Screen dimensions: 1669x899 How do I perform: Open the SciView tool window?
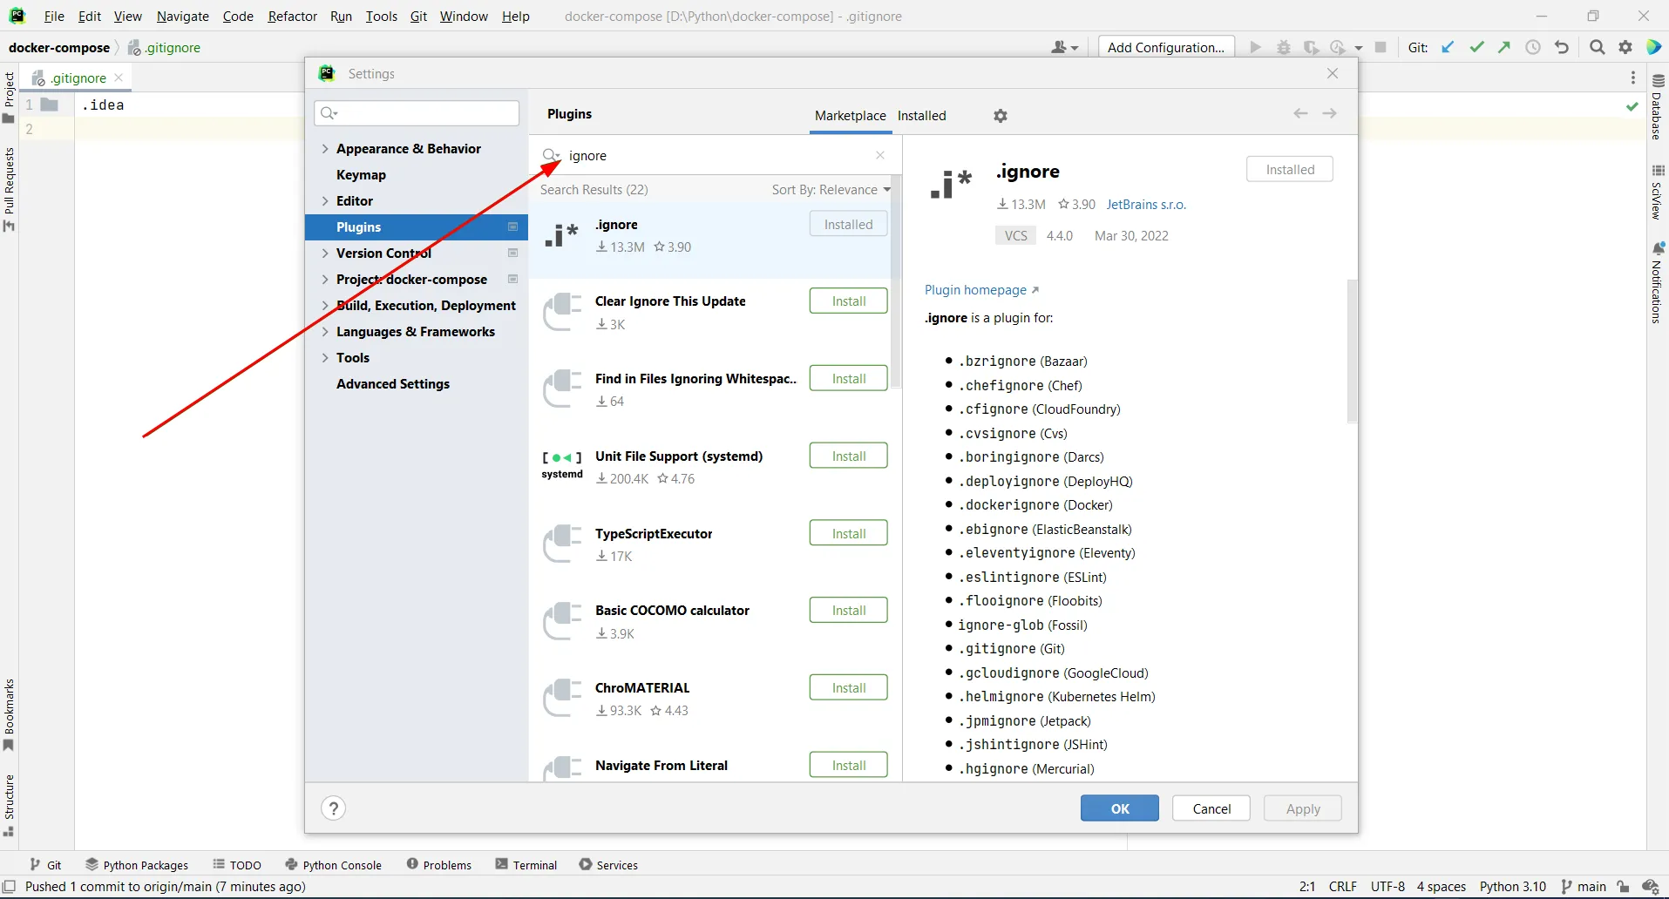point(1658,192)
